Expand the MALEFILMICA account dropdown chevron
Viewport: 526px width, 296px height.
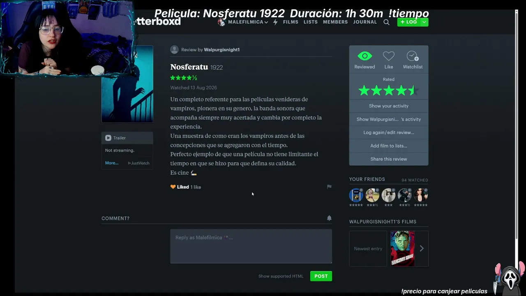coord(266,22)
